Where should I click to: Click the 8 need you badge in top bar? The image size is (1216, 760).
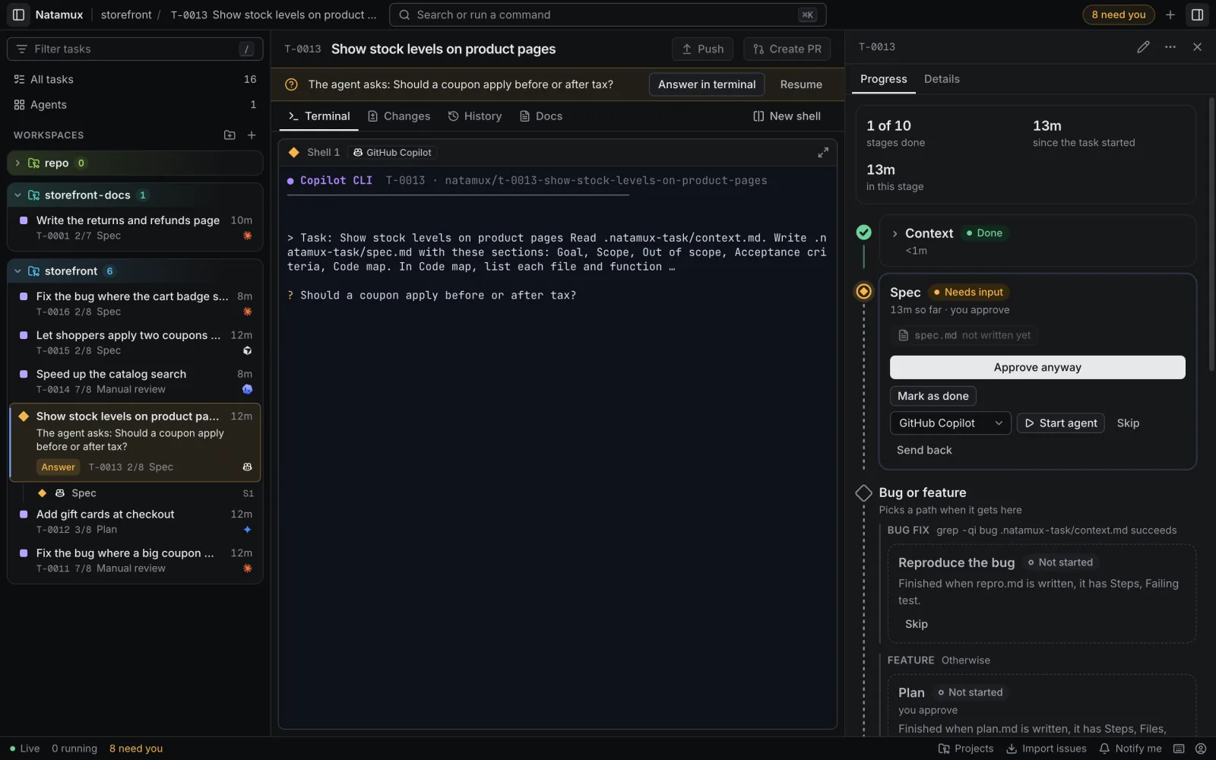click(1118, 14)
